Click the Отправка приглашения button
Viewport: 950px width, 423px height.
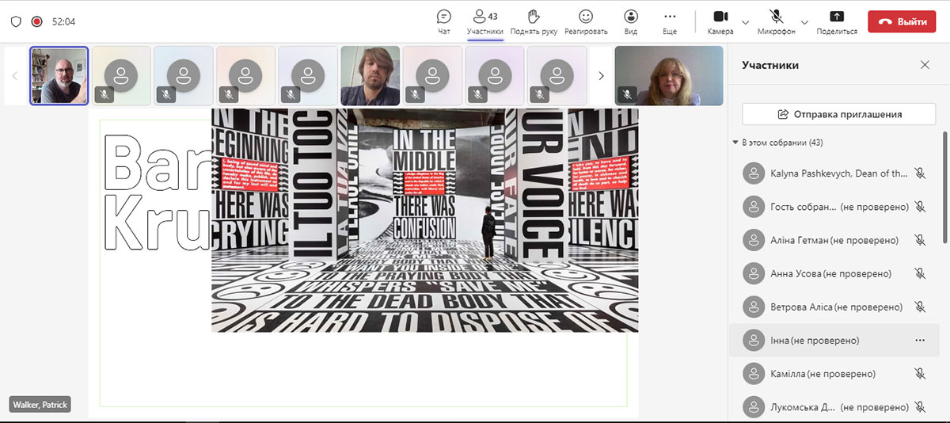coord(838,114)
